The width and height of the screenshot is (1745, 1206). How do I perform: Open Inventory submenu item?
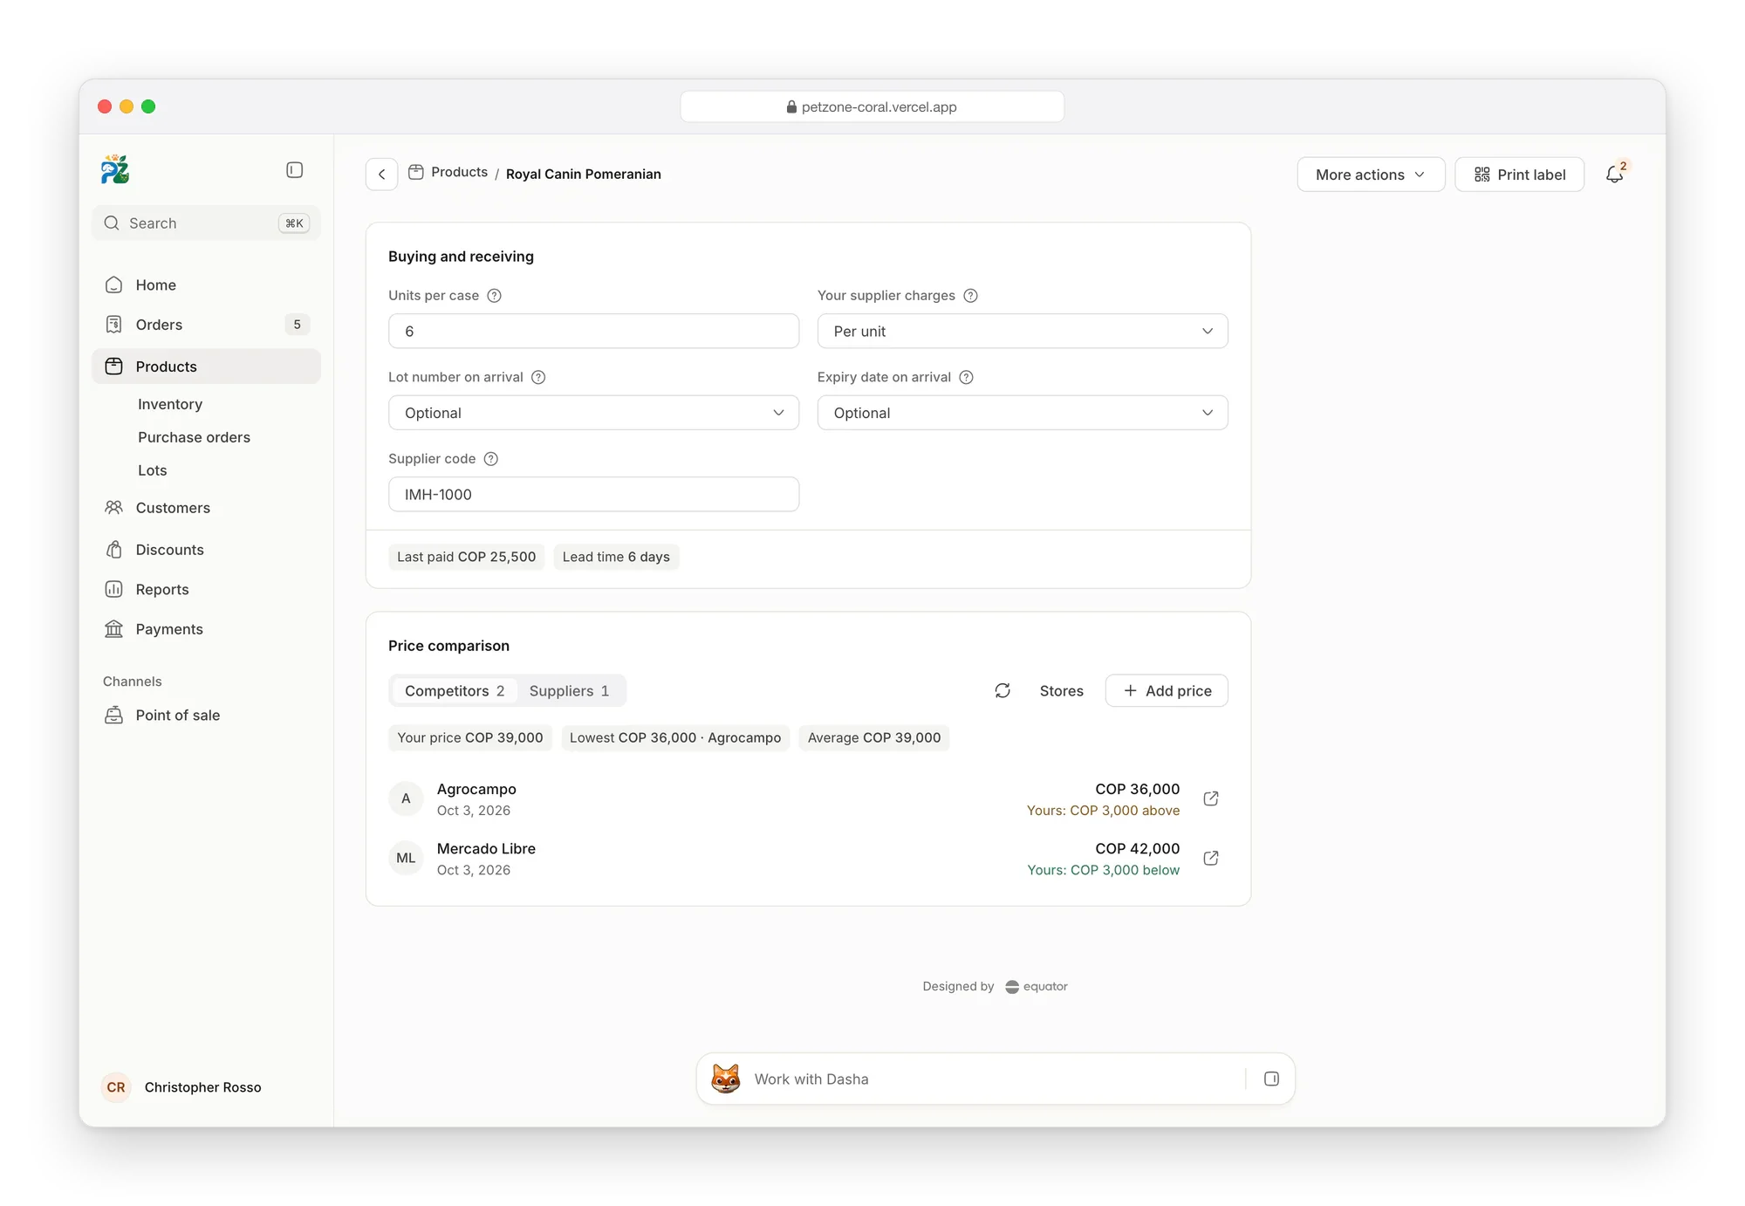click(x=170, y=404)
